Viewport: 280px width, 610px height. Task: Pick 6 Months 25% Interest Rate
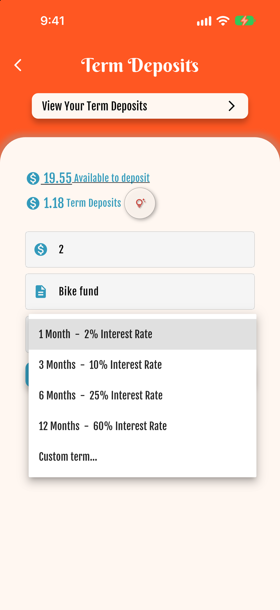pos(143,395)
